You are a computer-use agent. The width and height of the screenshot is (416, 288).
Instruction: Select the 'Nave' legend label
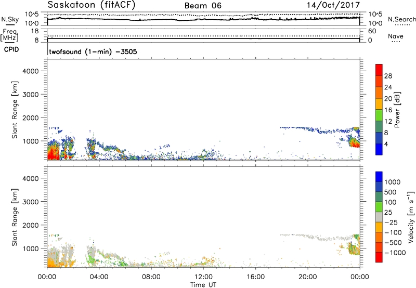point(396,36)
